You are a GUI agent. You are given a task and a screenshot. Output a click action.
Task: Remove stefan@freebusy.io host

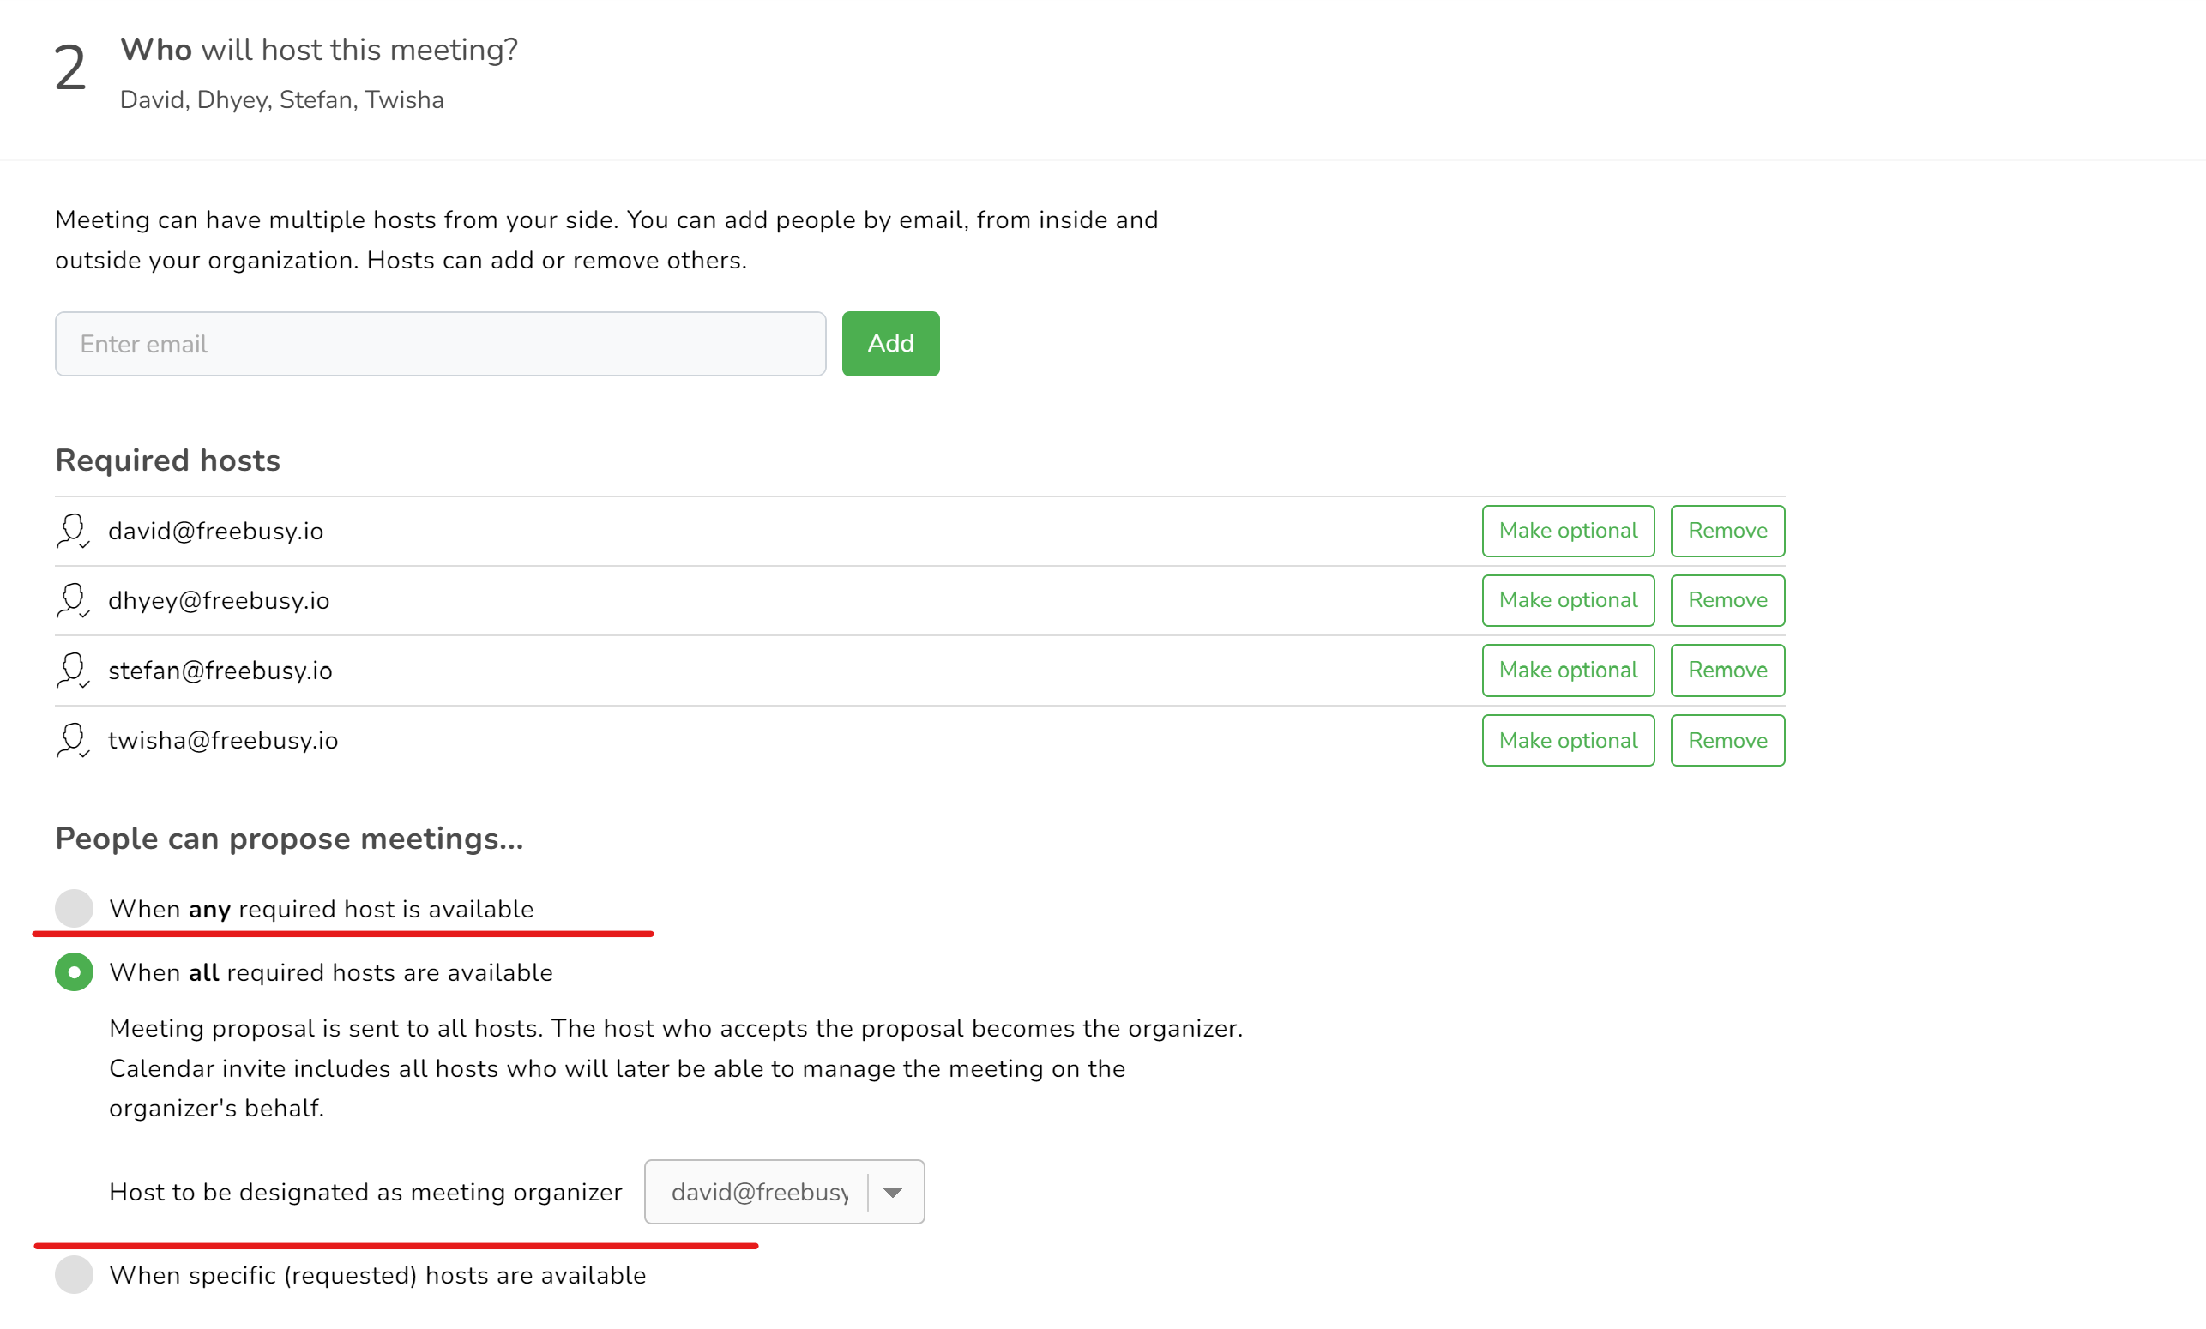(1727, 671)
